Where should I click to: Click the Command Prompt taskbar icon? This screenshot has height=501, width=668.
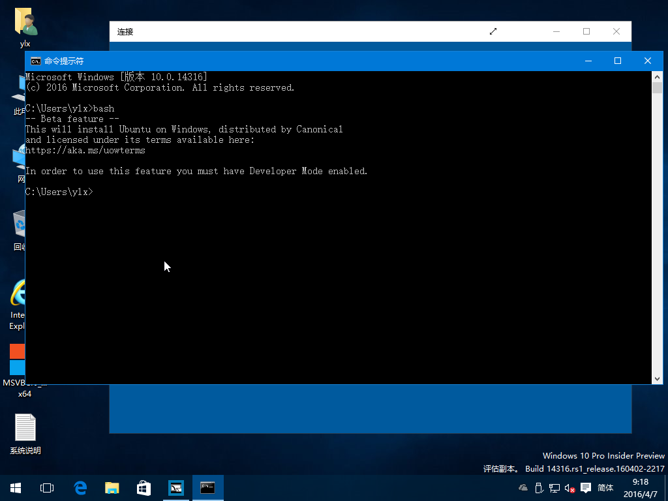(x=207, y=487)
